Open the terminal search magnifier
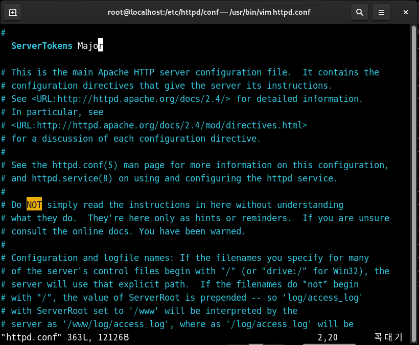This screenshot has height=345, width=419. tap(359, 12)
